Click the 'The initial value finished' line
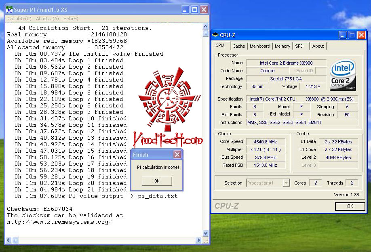Image resolution: width=371 pixels, height=252 pixels. click(x=89, y=54)
